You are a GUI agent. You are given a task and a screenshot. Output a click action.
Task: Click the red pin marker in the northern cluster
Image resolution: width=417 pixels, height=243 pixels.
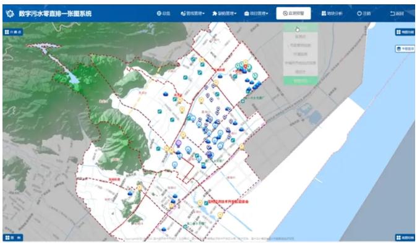click(x=246, y=67)
